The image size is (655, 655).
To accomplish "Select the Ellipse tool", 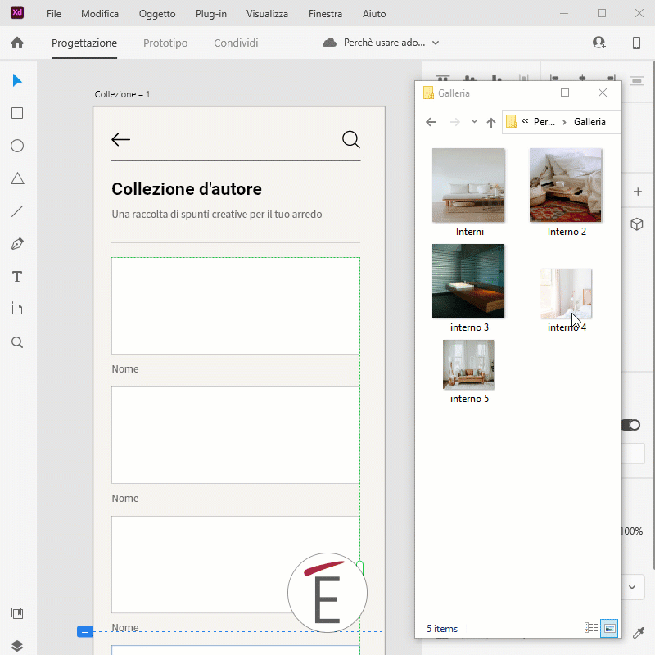I will [17, 146].
